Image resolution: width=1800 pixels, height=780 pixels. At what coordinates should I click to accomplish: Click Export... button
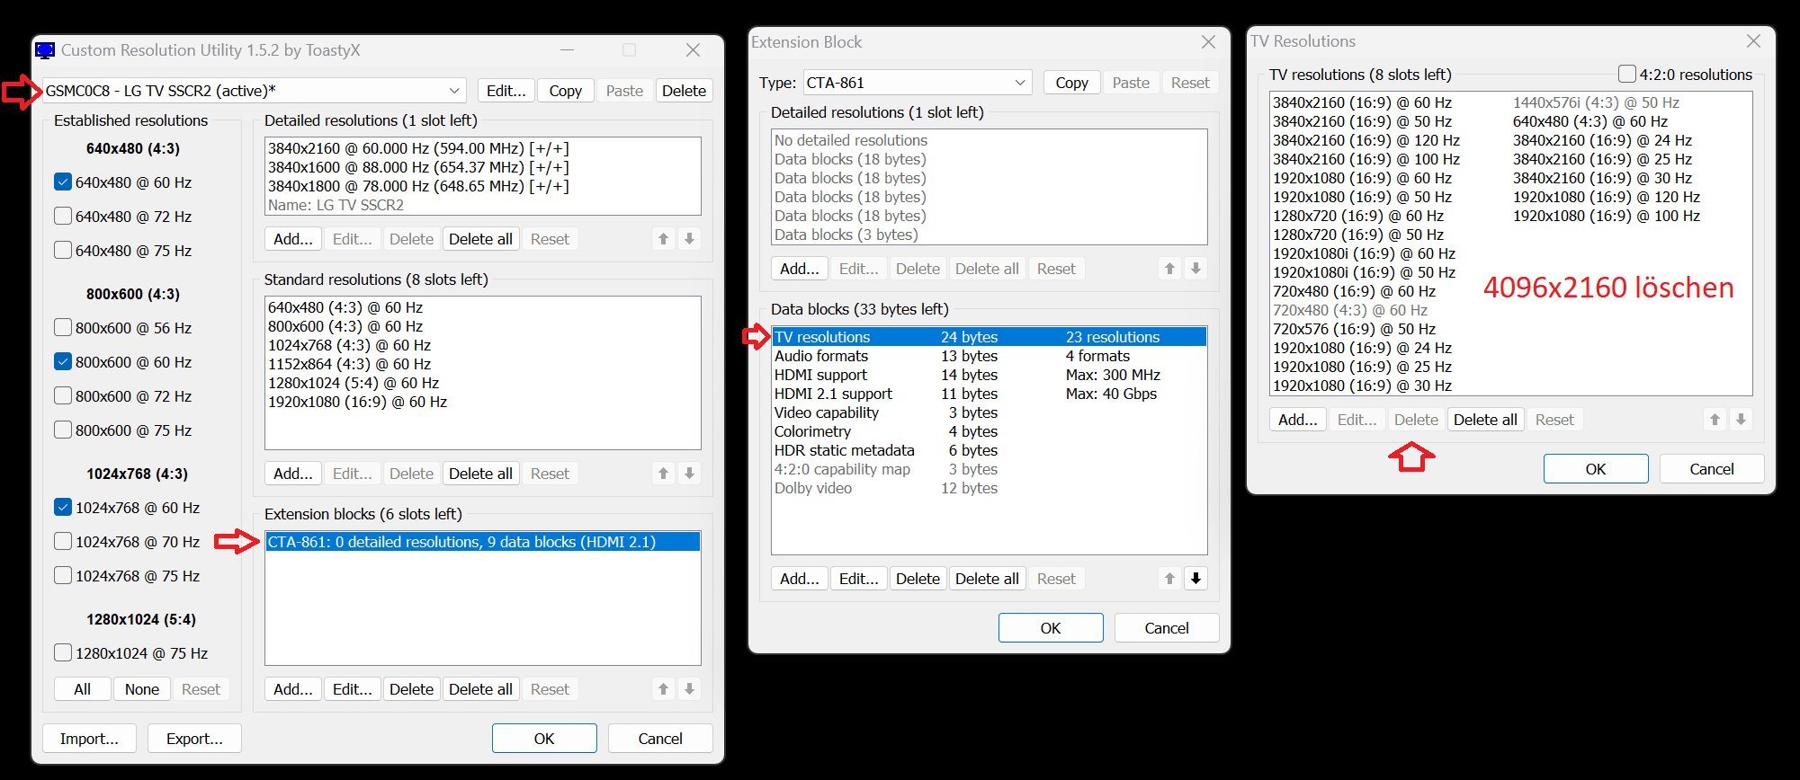[194, 739]
